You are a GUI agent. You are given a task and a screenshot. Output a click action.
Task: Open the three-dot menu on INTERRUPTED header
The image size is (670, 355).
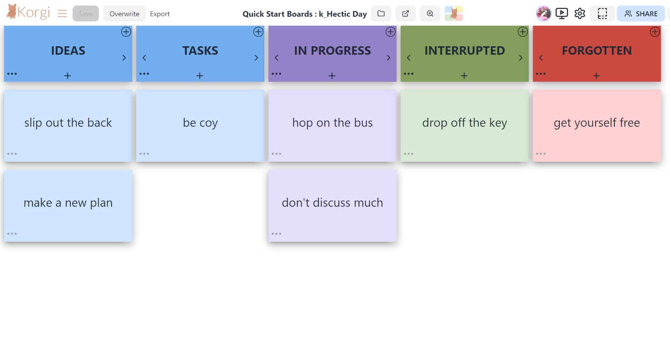[408, 74]
